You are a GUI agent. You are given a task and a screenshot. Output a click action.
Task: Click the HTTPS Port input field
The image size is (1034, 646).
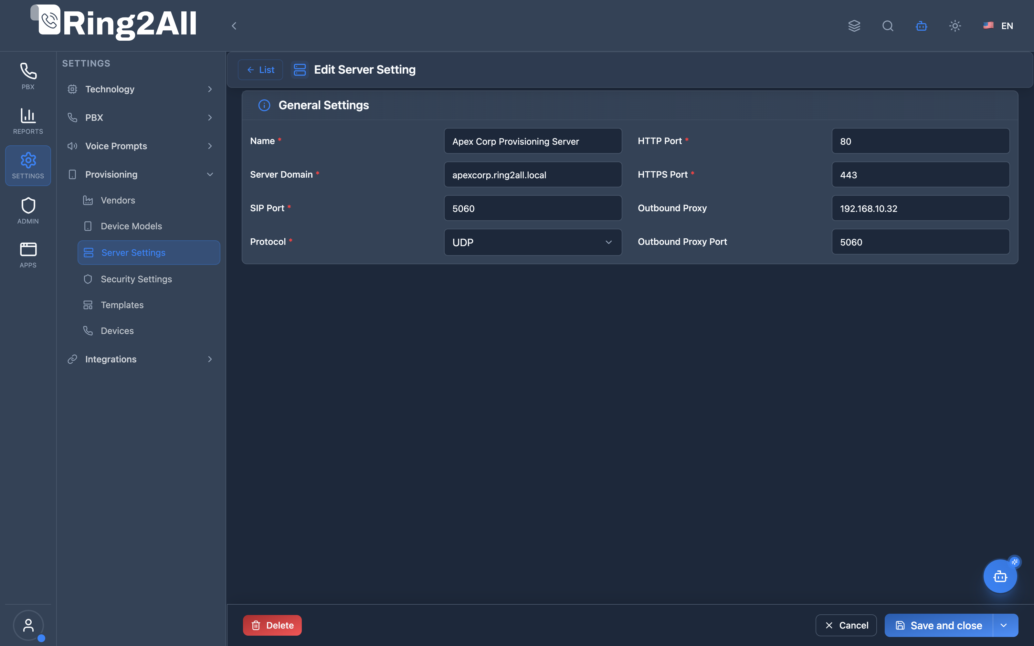[x=921, y=174]
